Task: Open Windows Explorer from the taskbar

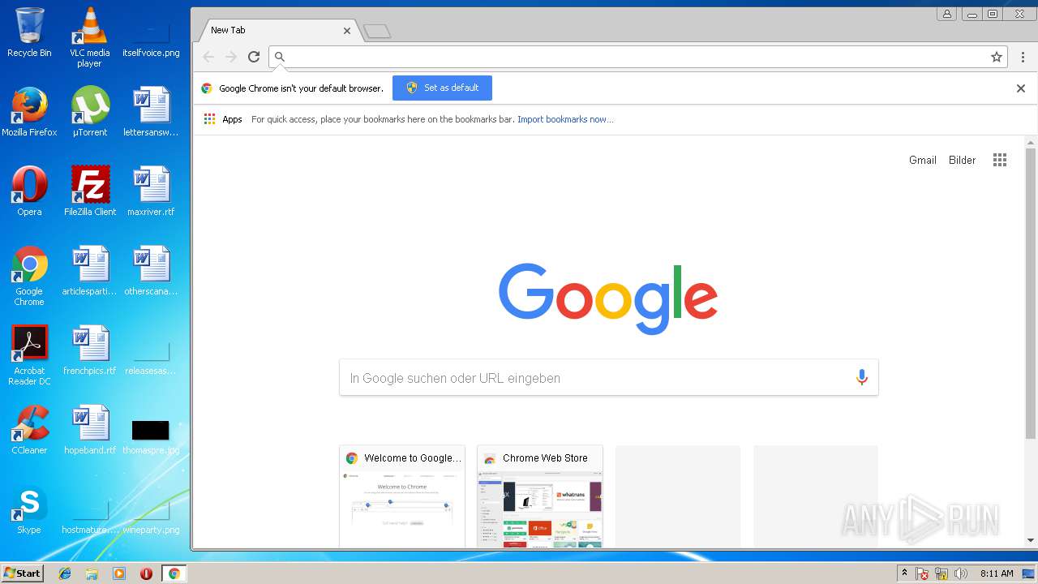Action: click(92, 573)
